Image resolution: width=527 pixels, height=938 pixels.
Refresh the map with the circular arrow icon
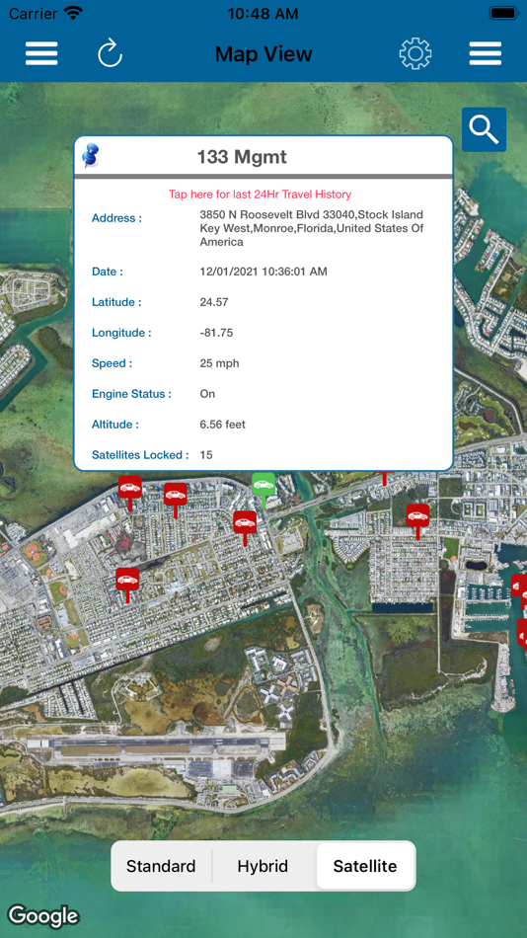(111, 54)
